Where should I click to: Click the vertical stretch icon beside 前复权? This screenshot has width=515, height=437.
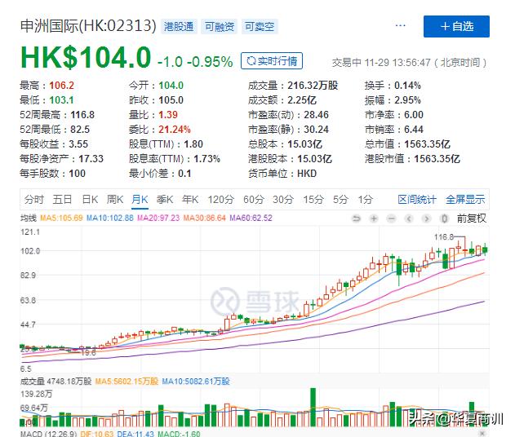pyautogui.click(x=444, y=218)
